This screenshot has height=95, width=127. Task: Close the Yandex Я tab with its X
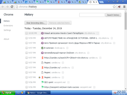65,2
